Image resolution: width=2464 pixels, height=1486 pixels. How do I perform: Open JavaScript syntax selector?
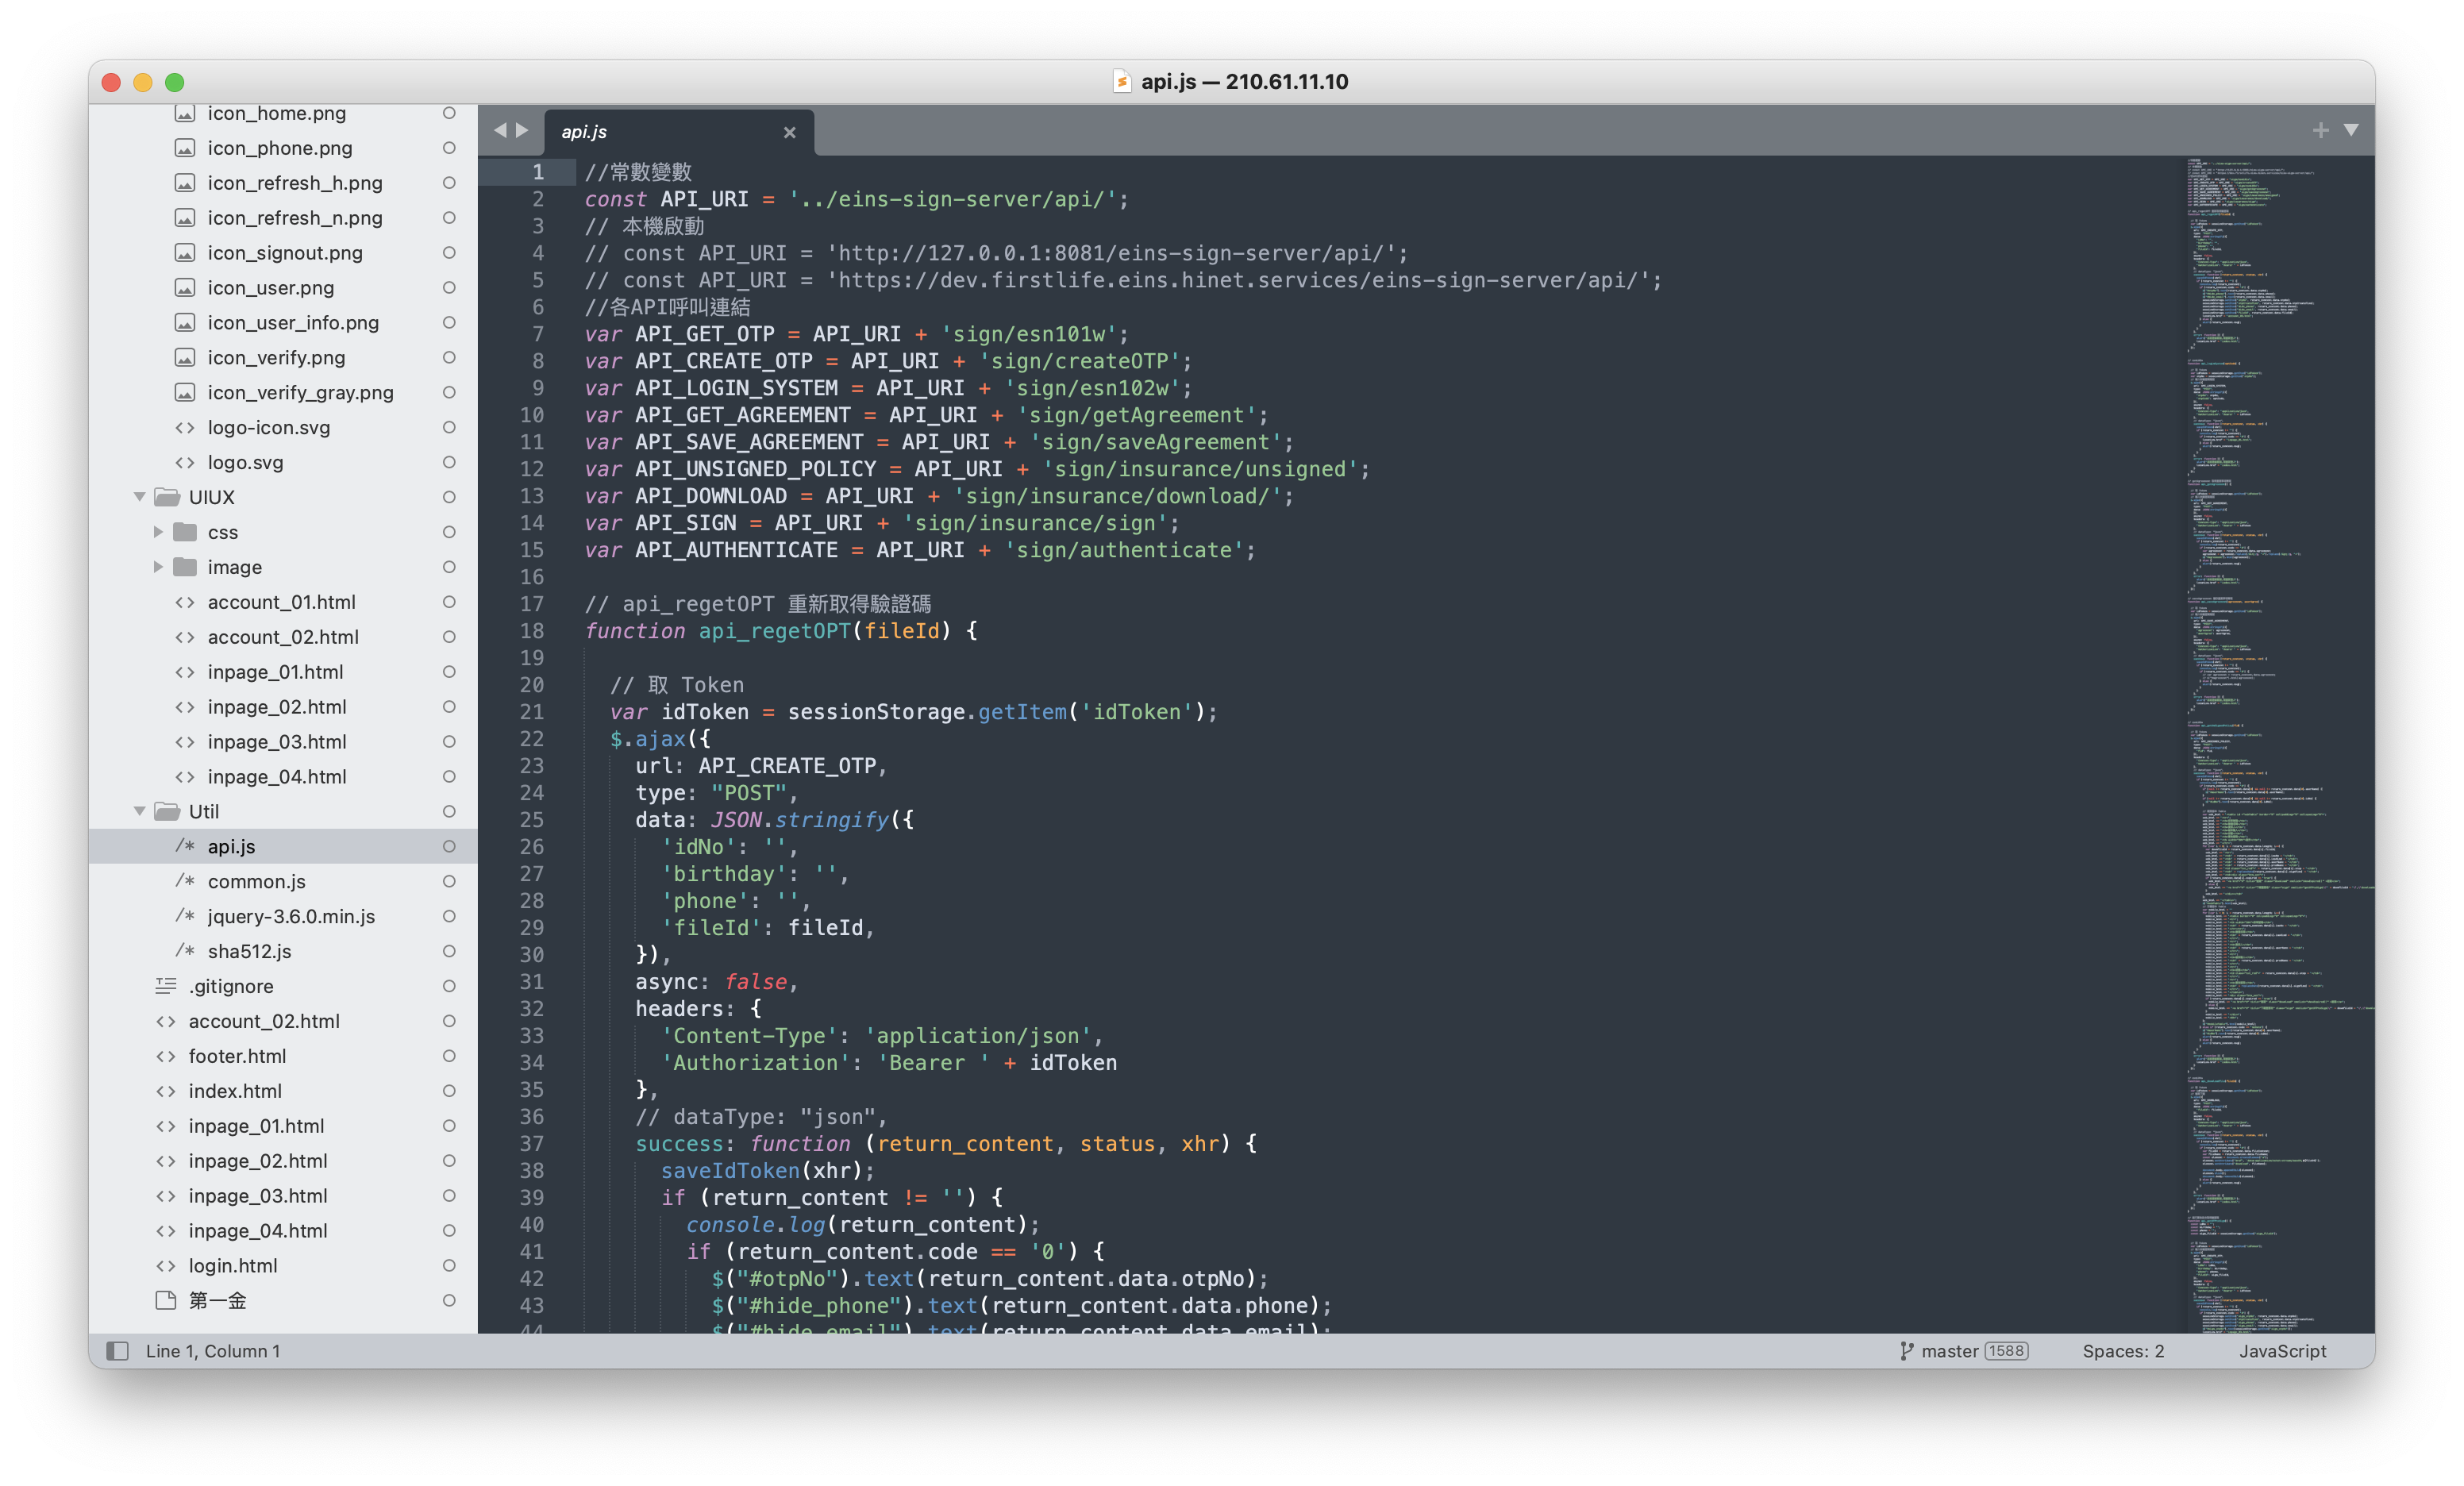(x=2282, y=1351)
